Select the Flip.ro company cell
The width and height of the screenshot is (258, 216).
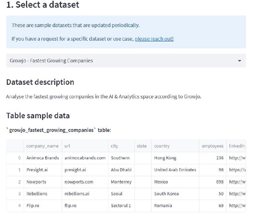pyautogui.click(x=43, y=206)
